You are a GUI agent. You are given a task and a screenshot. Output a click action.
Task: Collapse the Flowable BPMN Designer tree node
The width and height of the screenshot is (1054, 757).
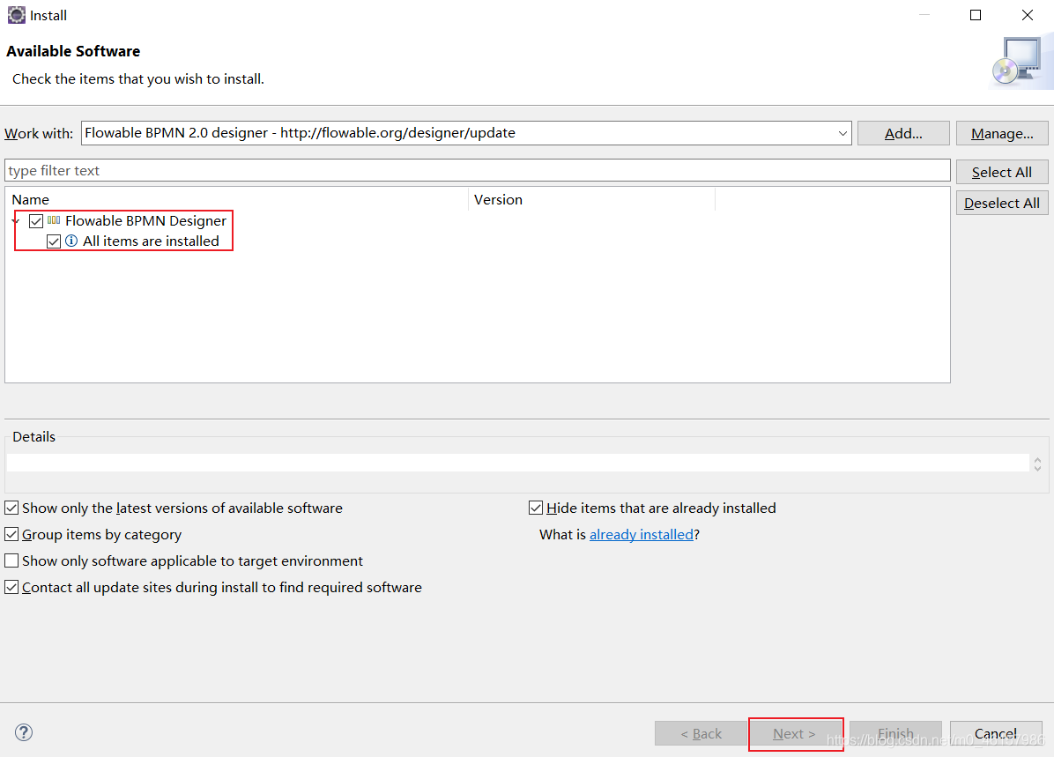15,220
